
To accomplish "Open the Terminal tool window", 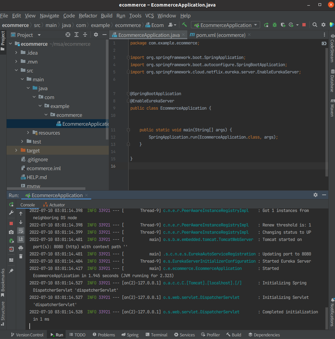I will coord(156,335).
